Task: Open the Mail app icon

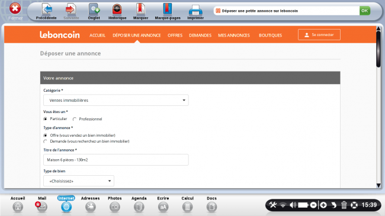Action: tap(41, 207)
